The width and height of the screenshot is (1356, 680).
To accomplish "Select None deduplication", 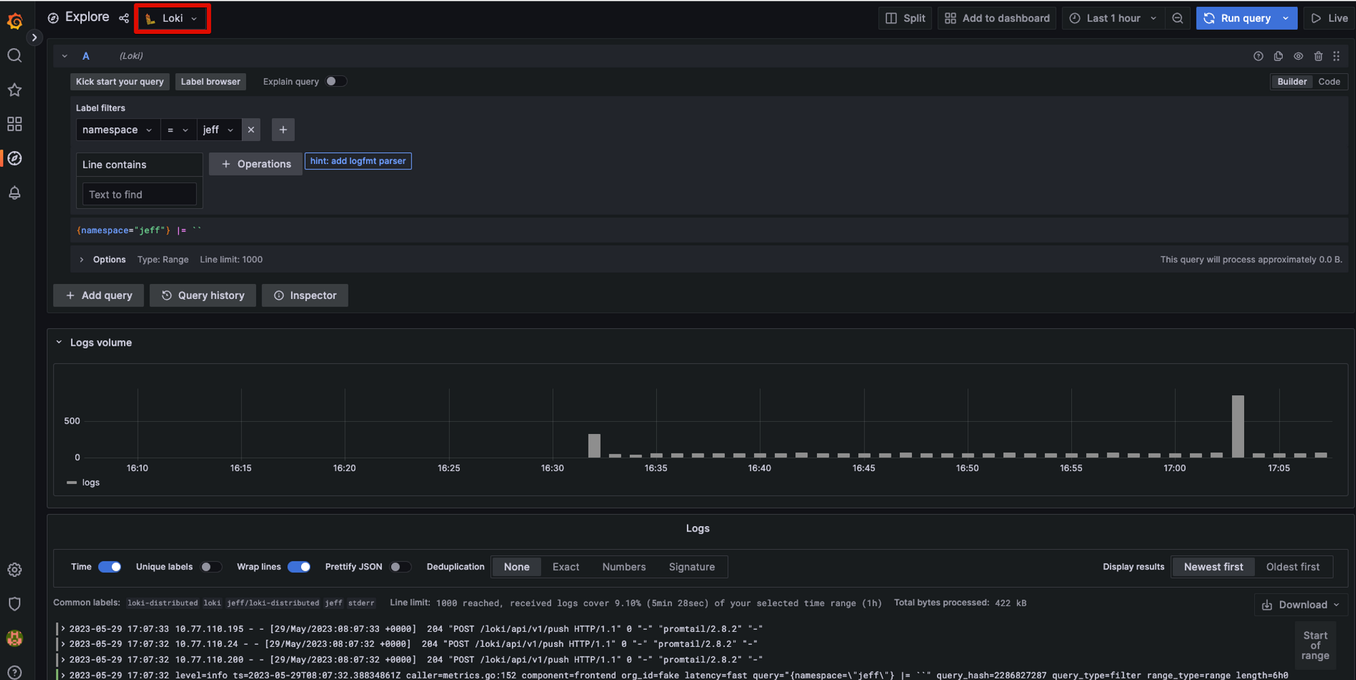I will 517,567.
